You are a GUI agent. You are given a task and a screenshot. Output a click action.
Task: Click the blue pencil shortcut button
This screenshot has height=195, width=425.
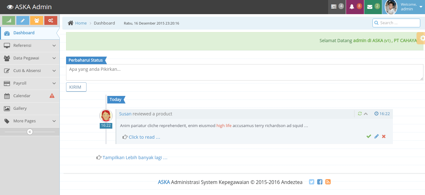pos(23,20)
